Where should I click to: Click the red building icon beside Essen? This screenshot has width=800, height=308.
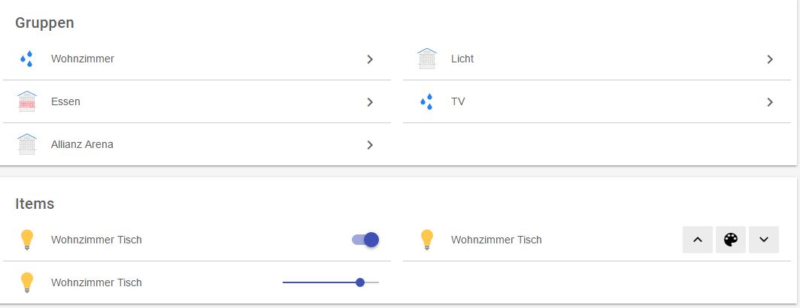pos(27,101)
